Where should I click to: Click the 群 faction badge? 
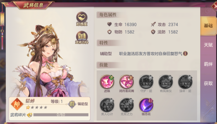(72, 104)
